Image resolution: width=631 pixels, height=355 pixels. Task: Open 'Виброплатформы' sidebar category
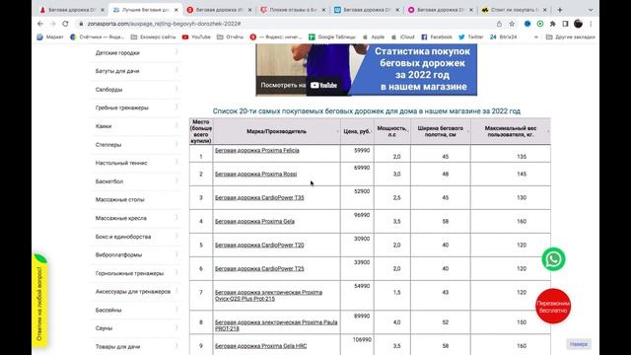click(118, 254)
